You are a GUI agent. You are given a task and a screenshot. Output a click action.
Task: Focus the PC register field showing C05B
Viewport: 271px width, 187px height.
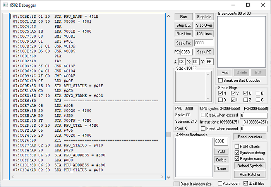pos(186,52)
